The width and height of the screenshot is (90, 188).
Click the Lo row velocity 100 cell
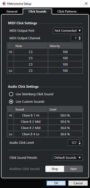[x=65, y=70]
